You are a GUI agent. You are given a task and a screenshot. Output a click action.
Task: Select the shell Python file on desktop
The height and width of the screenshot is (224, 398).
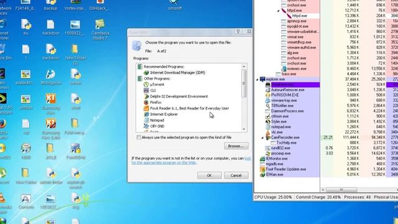pos(76,102)
